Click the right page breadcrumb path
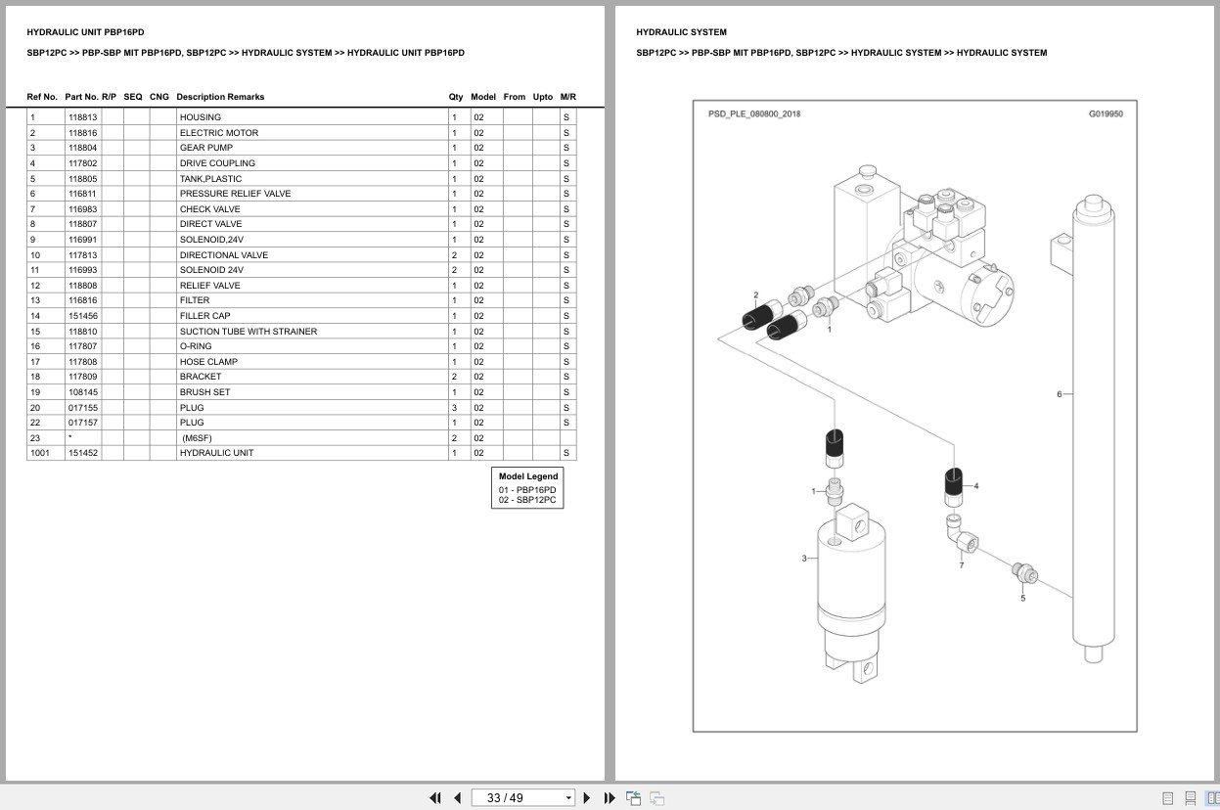Viewport: 1220px width, 810px height. (841, 53)
